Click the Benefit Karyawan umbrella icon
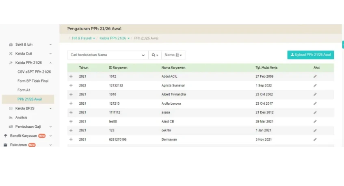 tap(6, 136)
